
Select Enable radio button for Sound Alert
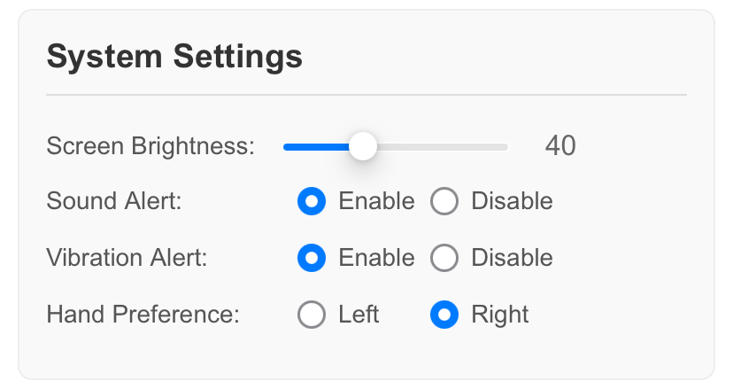[x=312, y=201]
